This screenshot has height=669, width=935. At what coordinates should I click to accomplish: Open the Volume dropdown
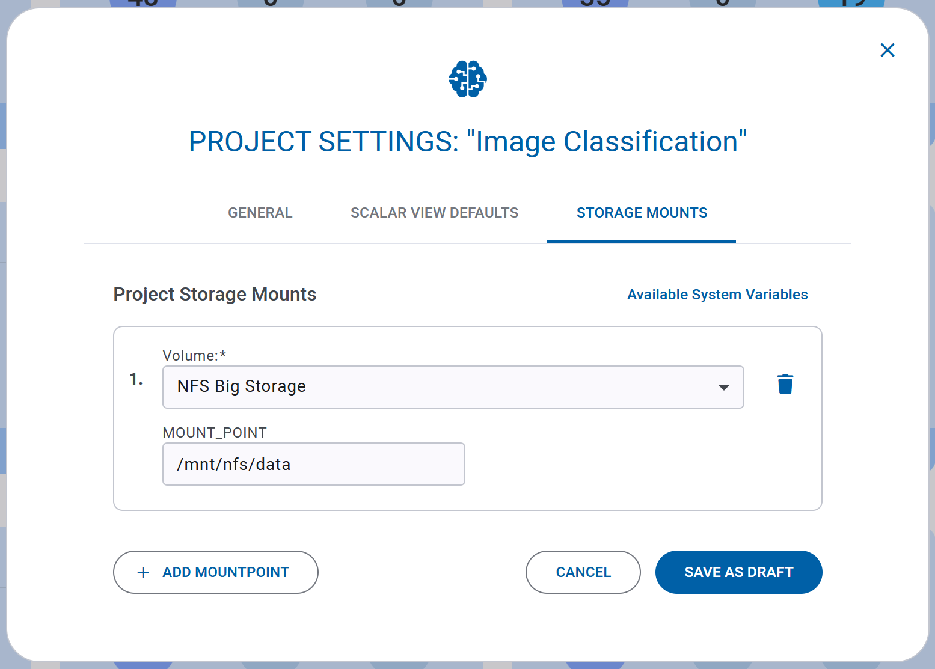(x=453, y=387)
